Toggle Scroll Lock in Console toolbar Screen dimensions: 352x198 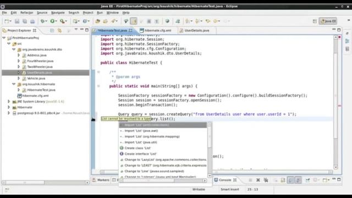point(283,180)
